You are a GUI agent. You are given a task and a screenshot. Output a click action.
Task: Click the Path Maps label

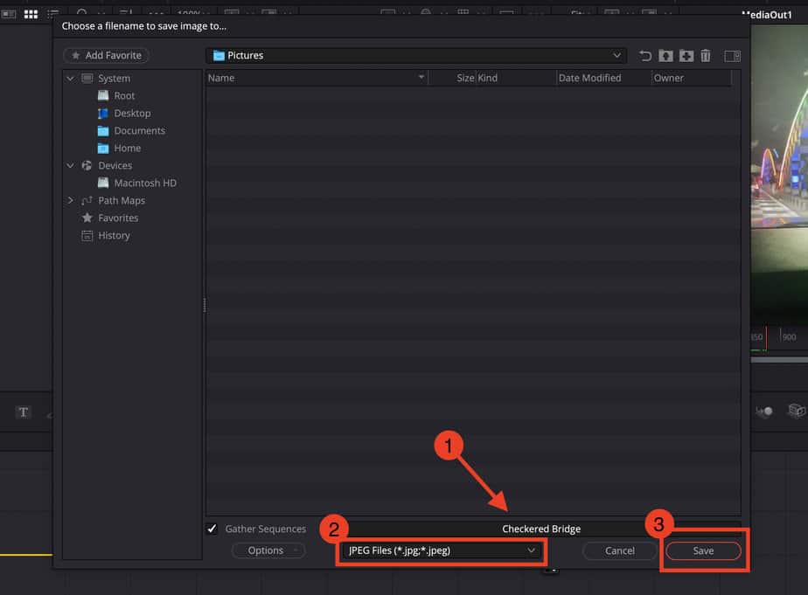pos(122,200)
